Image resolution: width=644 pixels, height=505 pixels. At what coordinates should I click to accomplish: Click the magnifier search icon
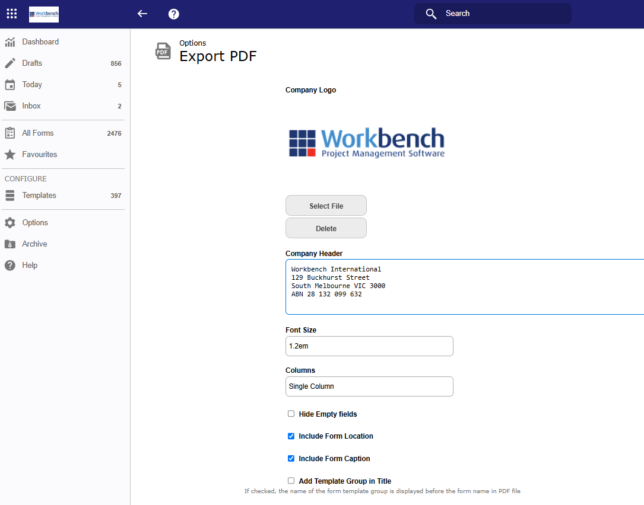point(431,14)
